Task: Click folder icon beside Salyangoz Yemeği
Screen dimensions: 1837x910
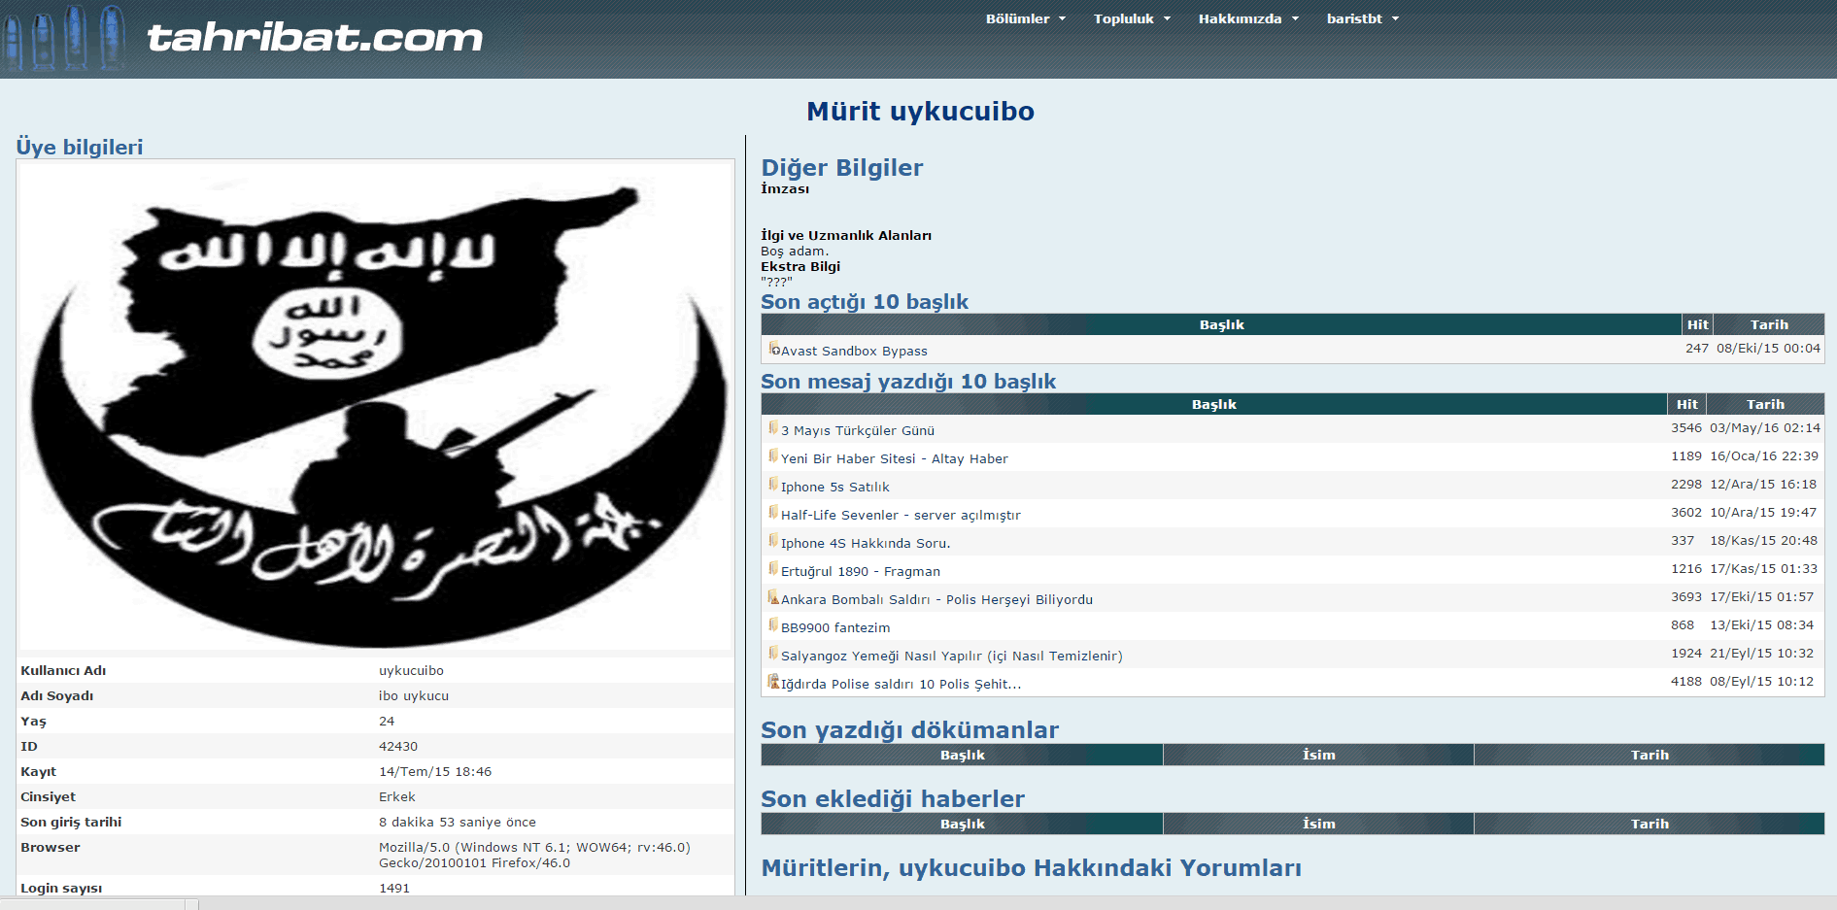Action: pos(773,654)
